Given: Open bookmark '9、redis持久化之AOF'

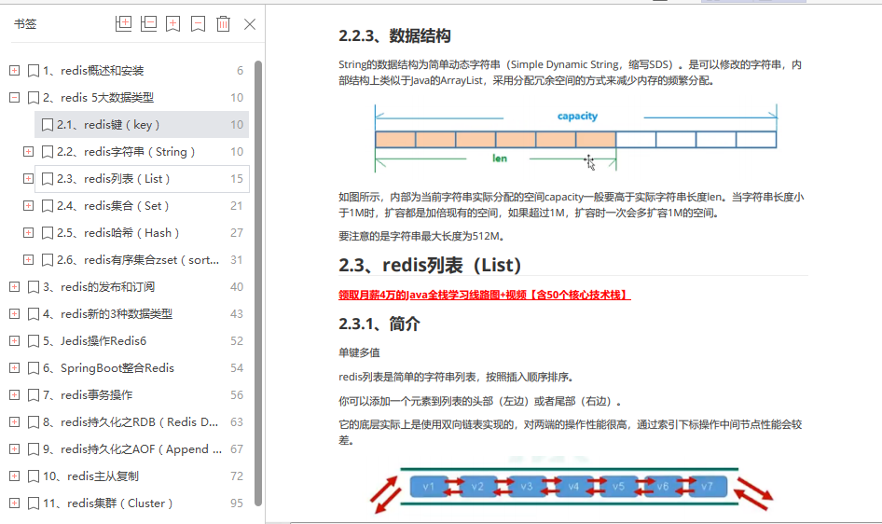Looking at the screenshot, I should click(x=132, y=448).
